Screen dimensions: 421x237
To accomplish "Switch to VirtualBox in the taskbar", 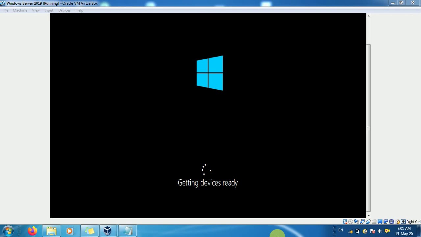I will point(108,231).
